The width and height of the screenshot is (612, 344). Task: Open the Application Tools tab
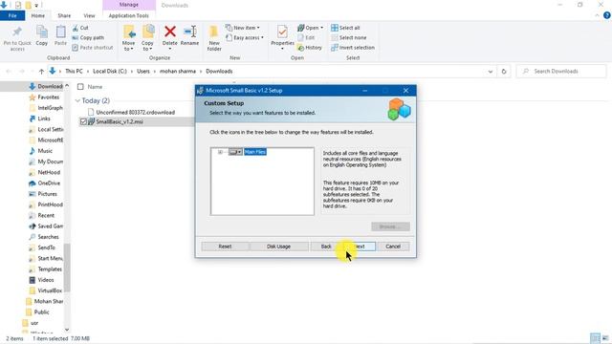(x=129, y=15)
